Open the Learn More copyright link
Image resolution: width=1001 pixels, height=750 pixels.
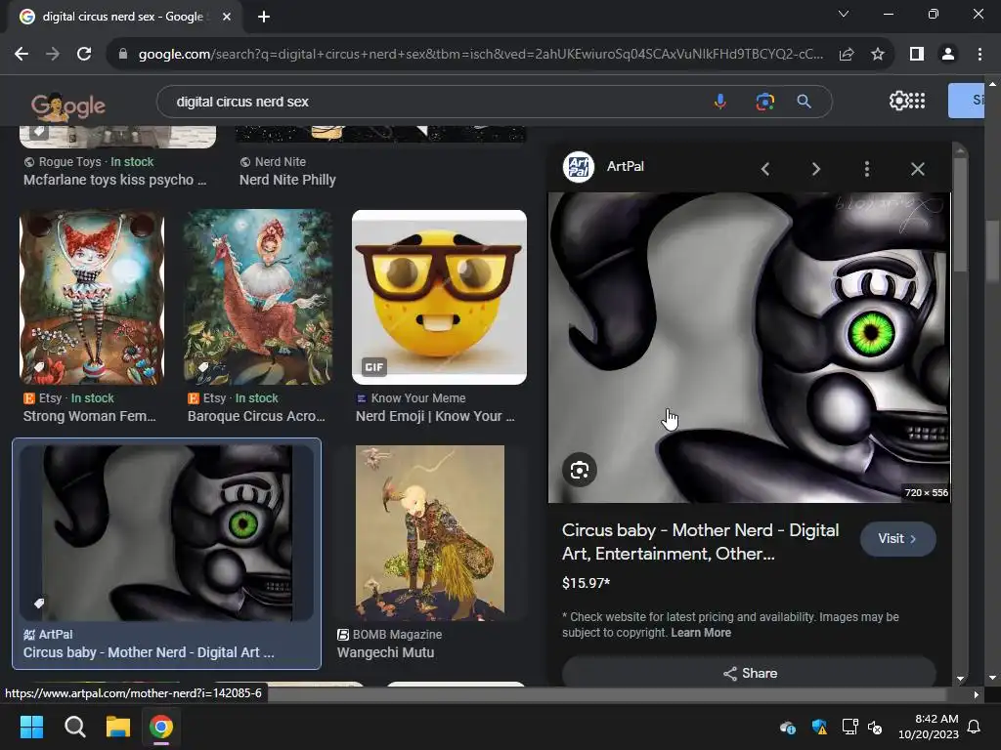point(700,633)
